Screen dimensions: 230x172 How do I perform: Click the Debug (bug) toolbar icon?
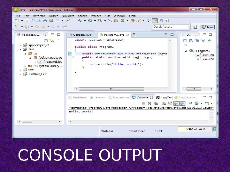coord(80,21)
